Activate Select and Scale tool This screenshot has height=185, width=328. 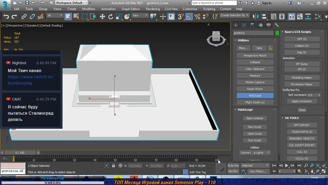point(118,16)
